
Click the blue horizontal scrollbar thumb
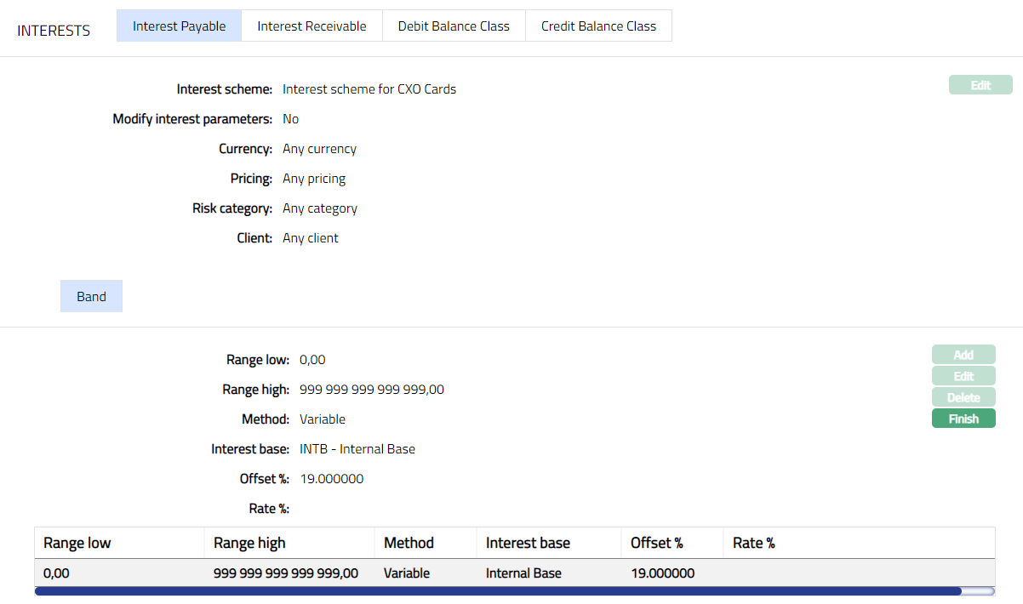point(498,591)
